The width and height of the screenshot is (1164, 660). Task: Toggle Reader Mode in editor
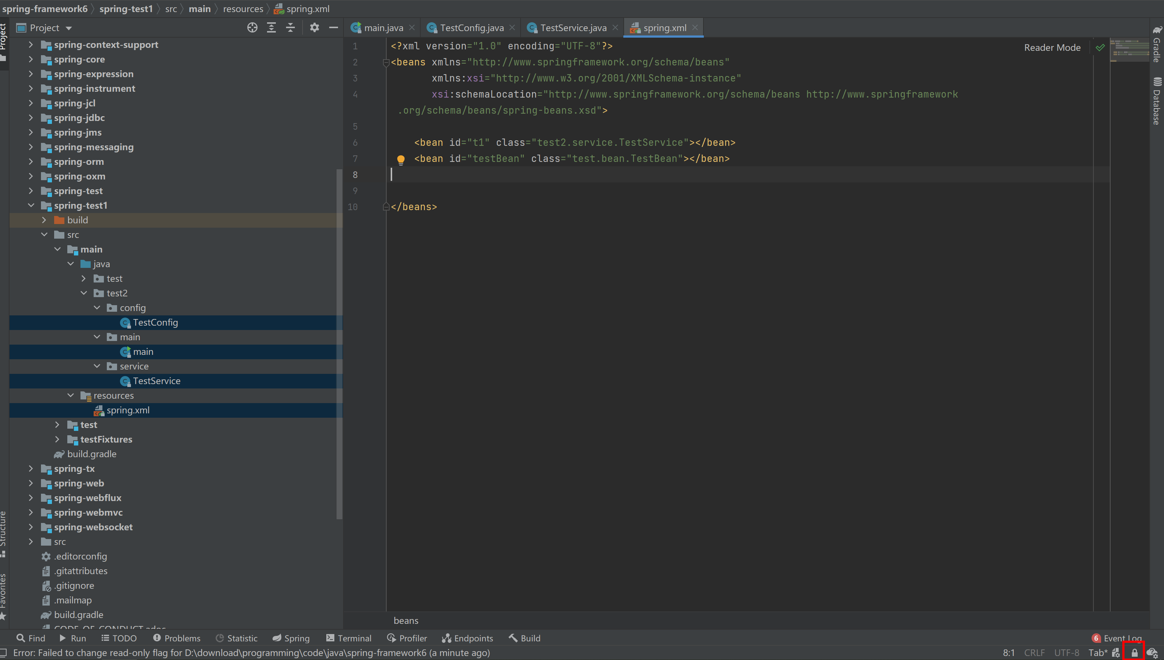(1052, 48)
